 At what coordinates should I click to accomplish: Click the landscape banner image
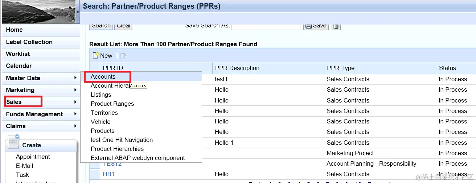click(x=38, y=12)
